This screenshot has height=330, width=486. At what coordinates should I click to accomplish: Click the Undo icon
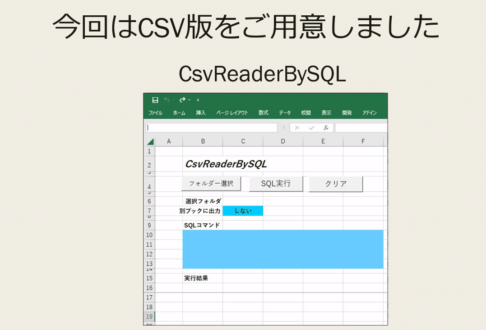coord(167,99)
